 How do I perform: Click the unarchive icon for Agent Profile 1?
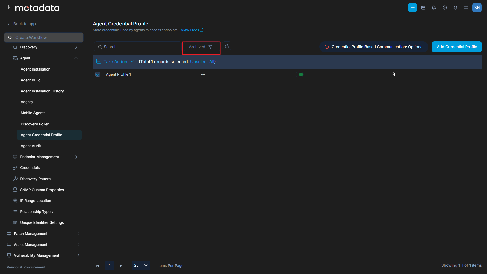pyautogui.click(x=393, y=74)
